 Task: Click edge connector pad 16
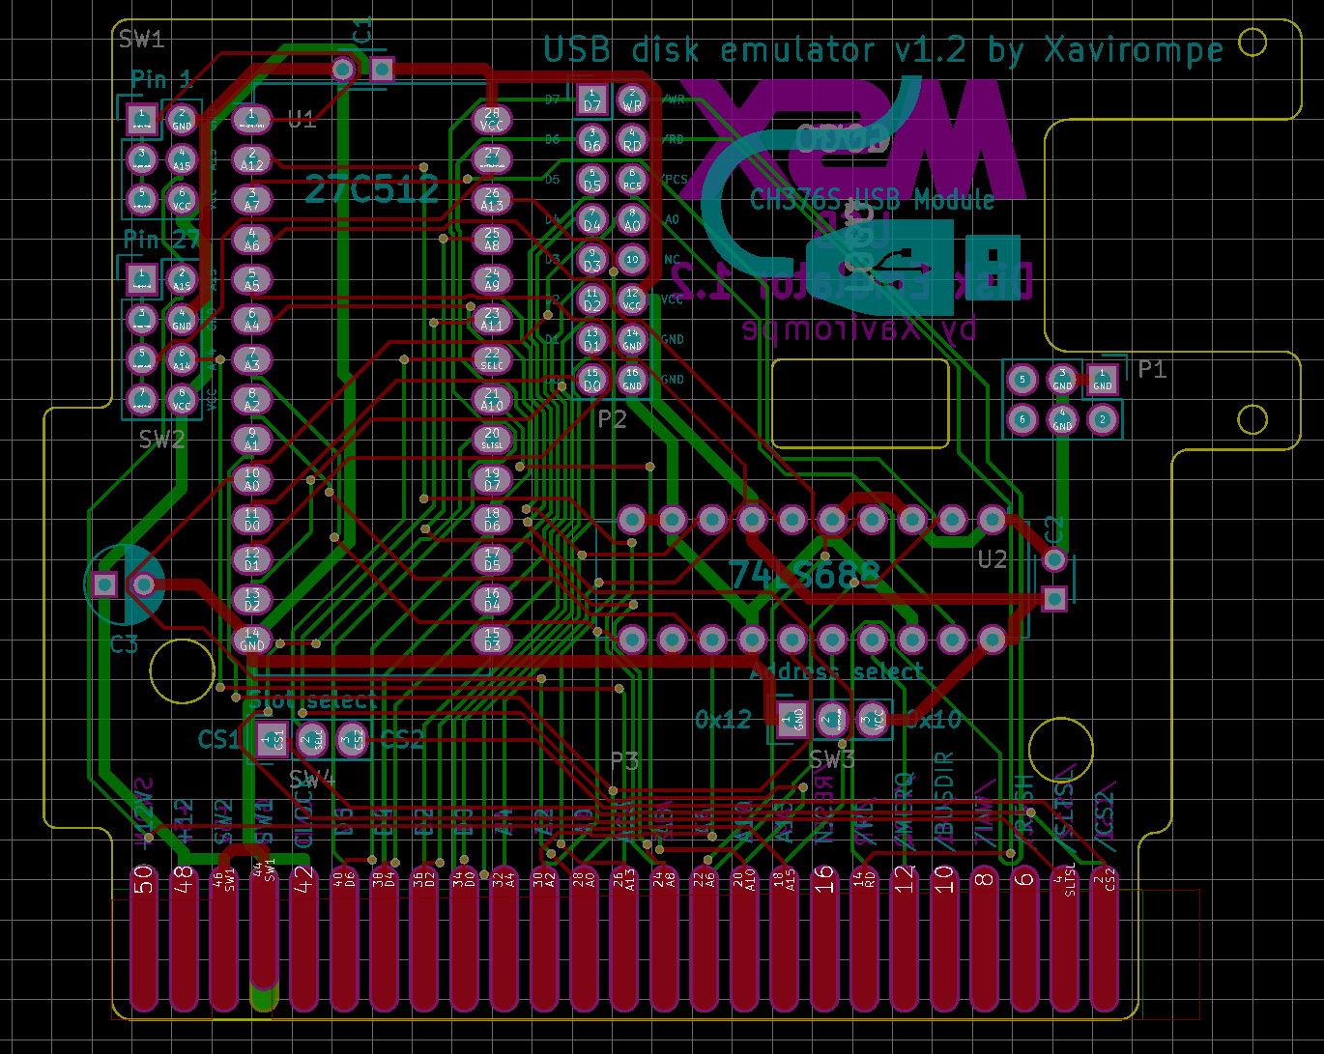(823, 937)
